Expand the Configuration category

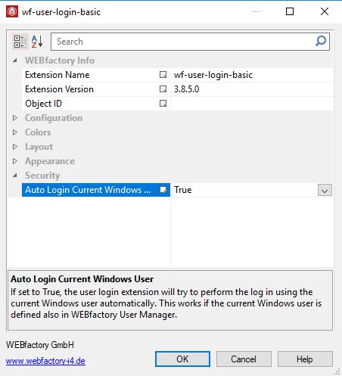[x=15, y=118]
